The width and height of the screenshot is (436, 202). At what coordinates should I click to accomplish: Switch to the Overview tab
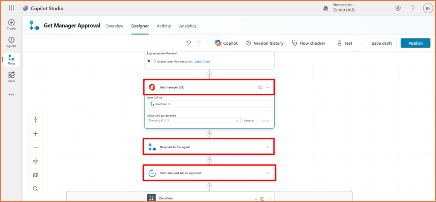[x=114, y=26]
